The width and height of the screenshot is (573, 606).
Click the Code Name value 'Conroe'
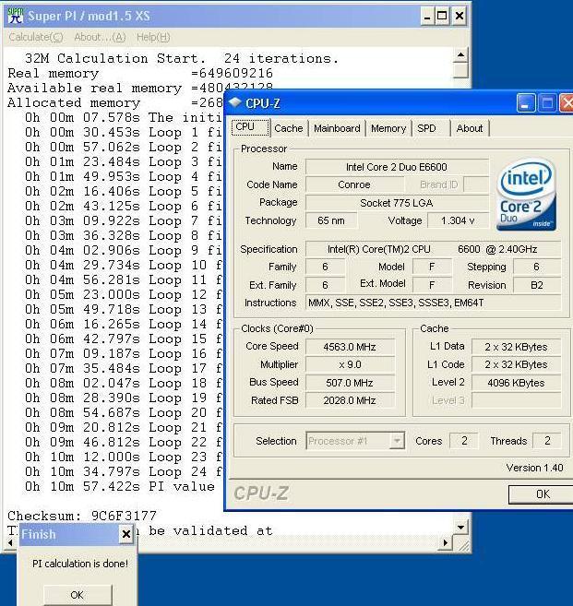click(354, 184)
